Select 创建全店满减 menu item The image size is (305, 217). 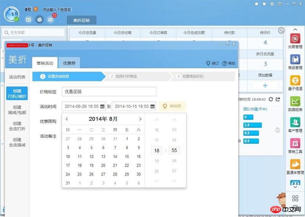pyautogui.click(x=17, y=142)
